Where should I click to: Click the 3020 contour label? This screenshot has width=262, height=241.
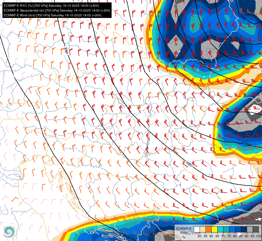[x=172, y=62]
